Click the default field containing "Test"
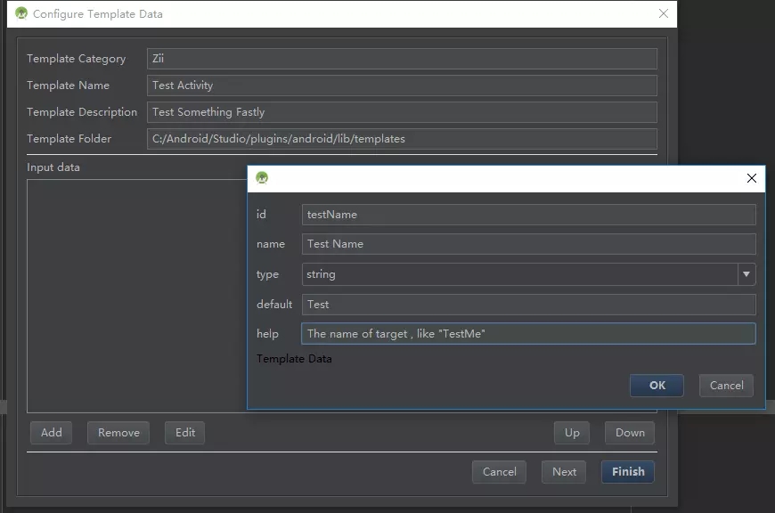The image size is (775, 513). (528, 304)
